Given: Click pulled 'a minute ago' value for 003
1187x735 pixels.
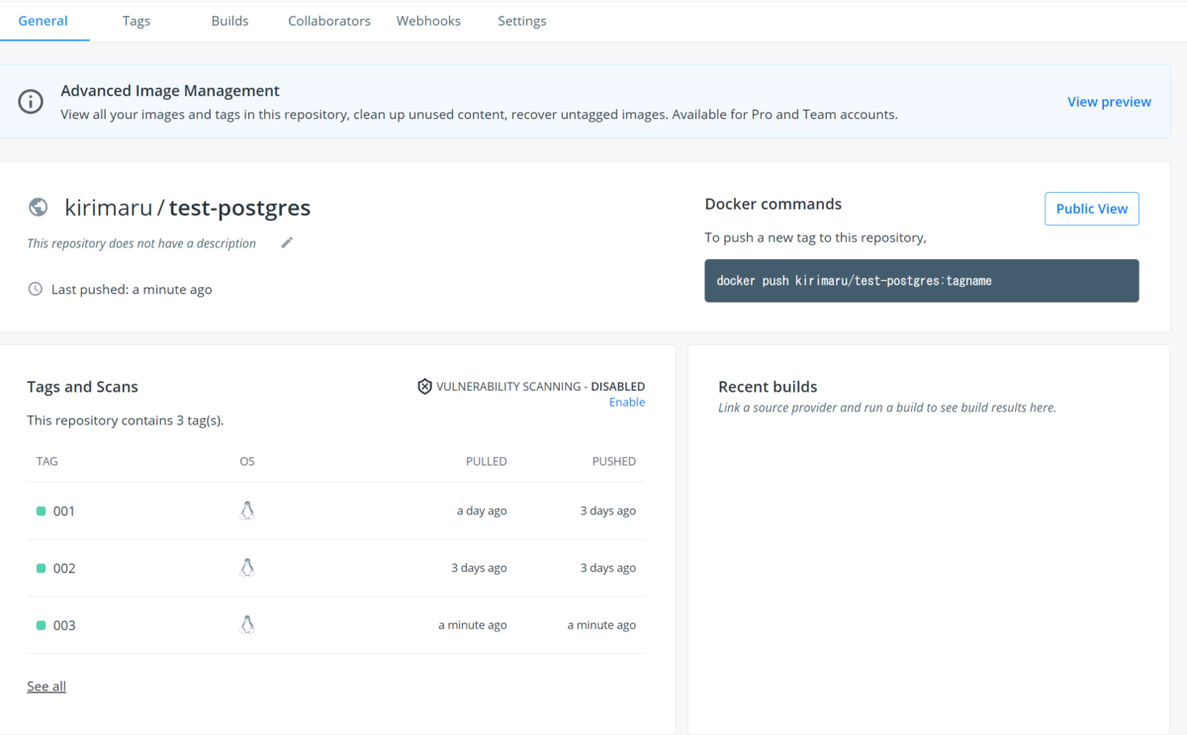Looking at the screenshot, I should pyautogui.click(x=473, y=625).
